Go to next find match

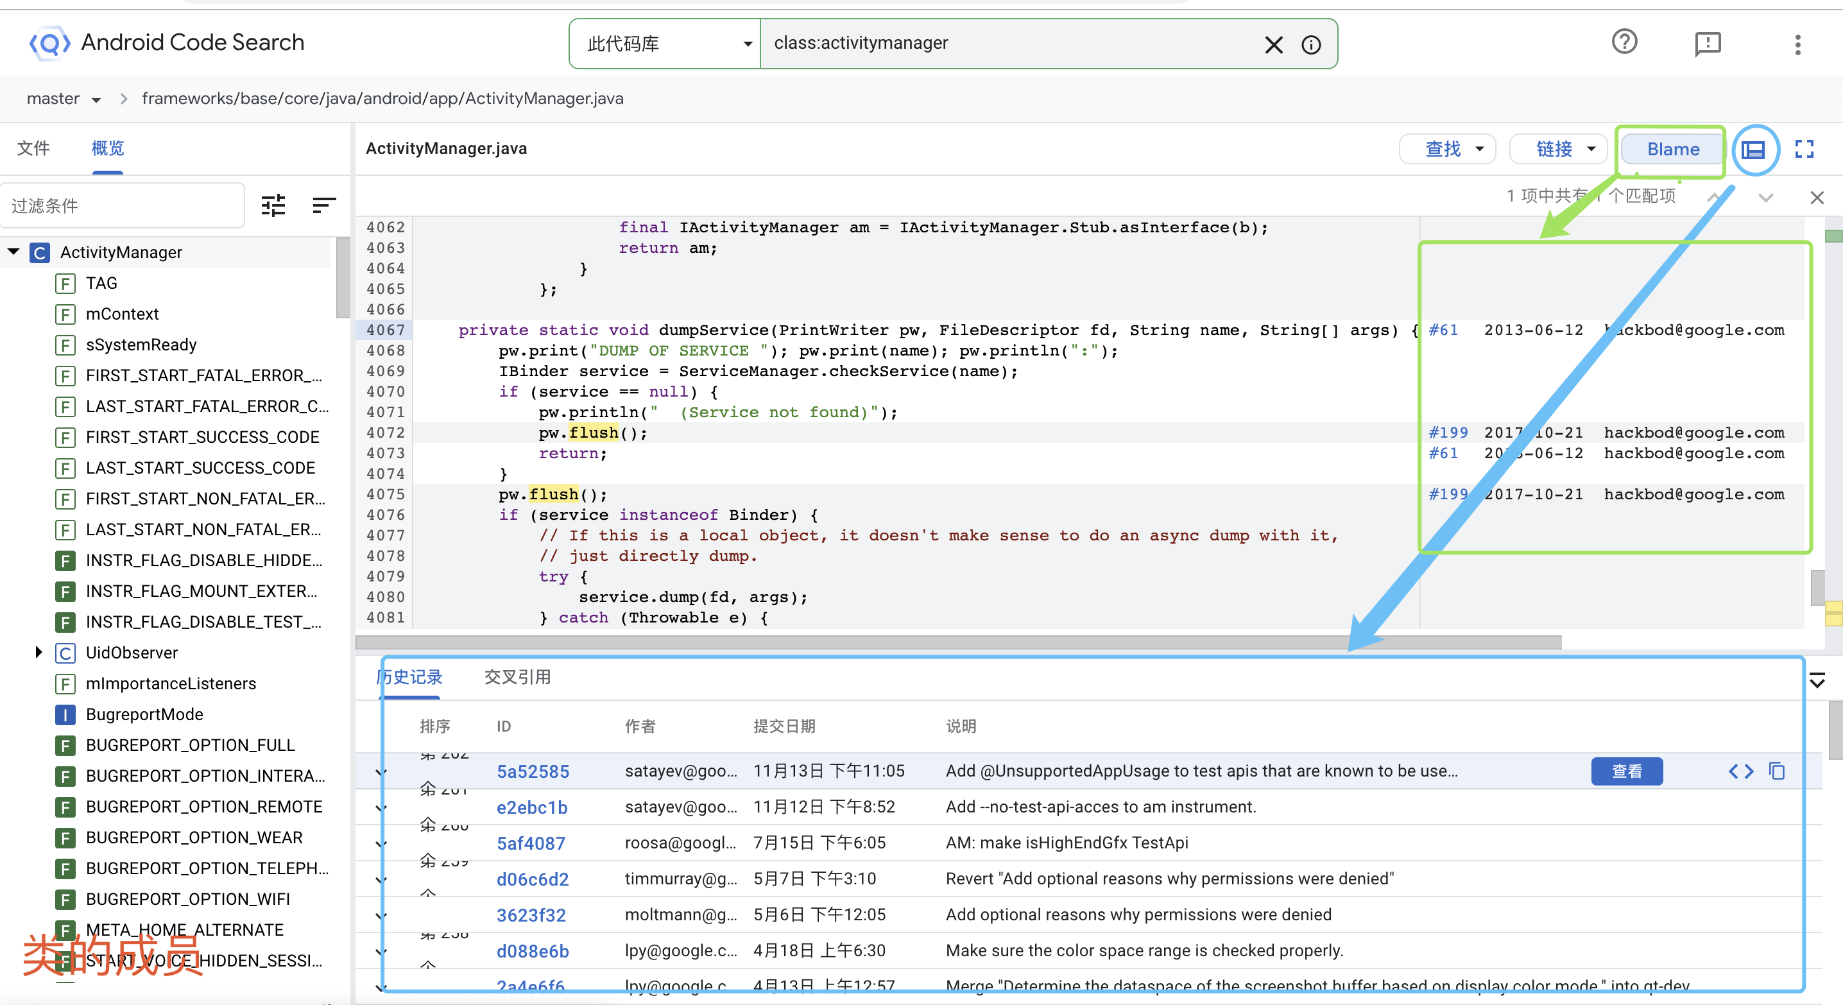tap(1766, 198)
